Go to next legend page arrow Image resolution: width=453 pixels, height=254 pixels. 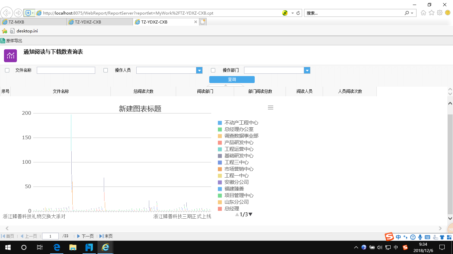coord(251,214)
